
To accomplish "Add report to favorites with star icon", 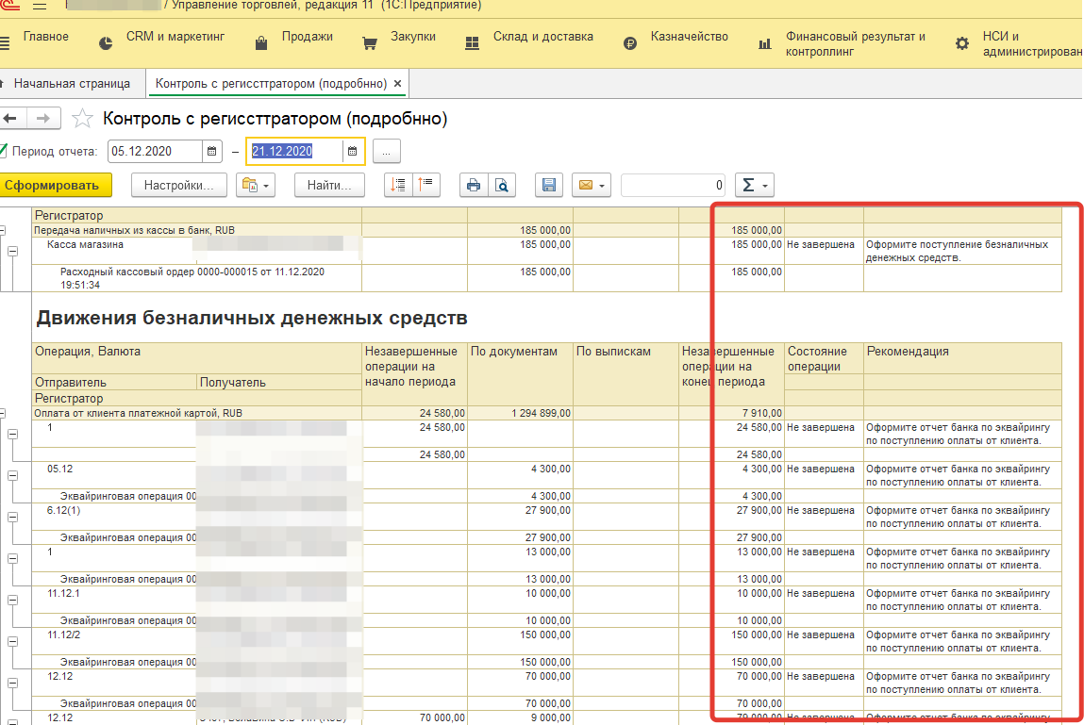I will coord(83,119).
